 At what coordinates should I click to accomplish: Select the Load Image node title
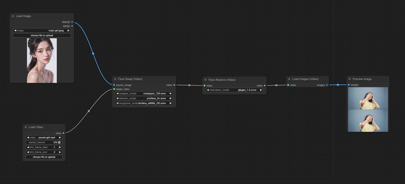tap(24, 16)
